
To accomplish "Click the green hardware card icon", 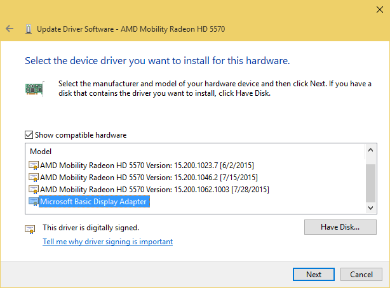I will pos(34,89).
